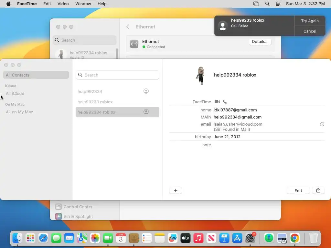Select All Contacts group
This screenshot has width=331, height=248.
(x=36, y=75)
